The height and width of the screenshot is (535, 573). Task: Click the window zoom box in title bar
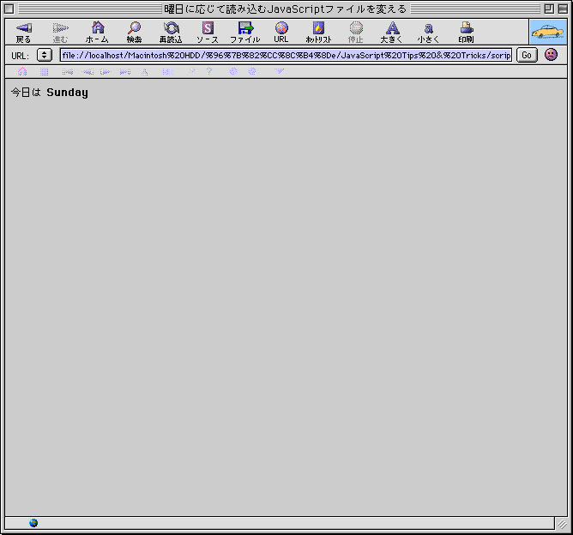pyautogui.click(x=549, y=9)
